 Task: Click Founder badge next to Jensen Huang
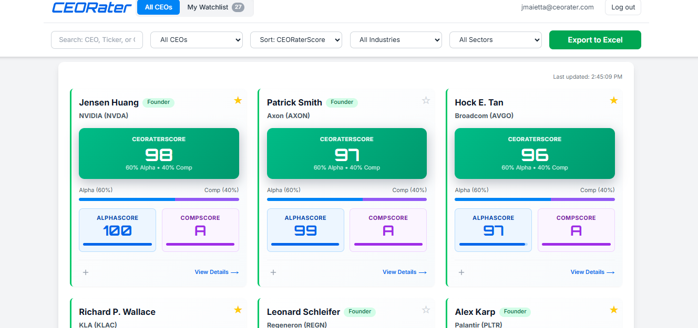[158, 102]
